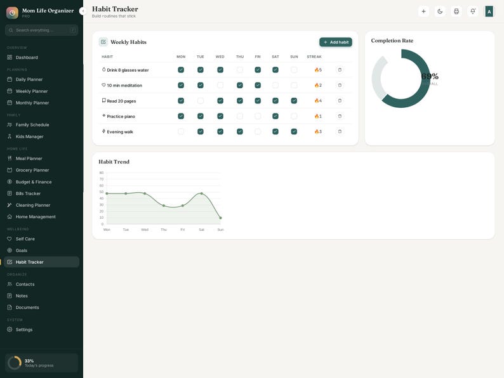This screenshot has width=504, height=378.
Task: Click the Sunday point on Habit Trend chart
Action: click(220, 218)
